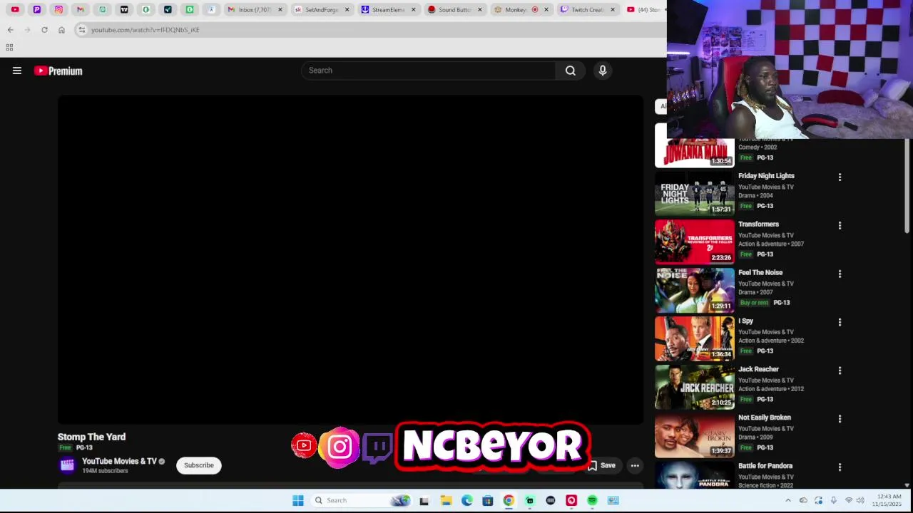Switch to the Gmail Inbox tab
The image size is (913, 513).
[254, 9]
